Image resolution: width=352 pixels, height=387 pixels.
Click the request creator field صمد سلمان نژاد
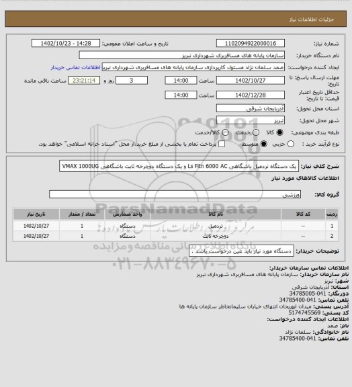tap(193, 67)
